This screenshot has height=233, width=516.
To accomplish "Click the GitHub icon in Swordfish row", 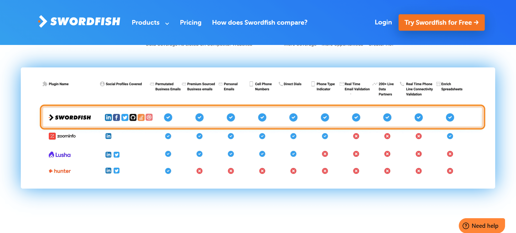I will point(133,117).
